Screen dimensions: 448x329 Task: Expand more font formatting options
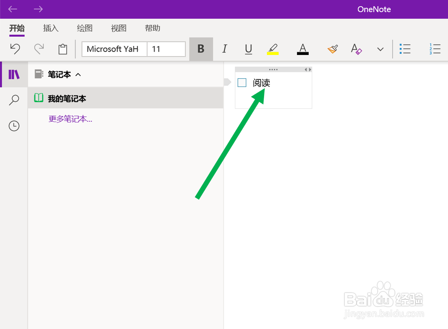pyautogui.click(x=380, y=49)
